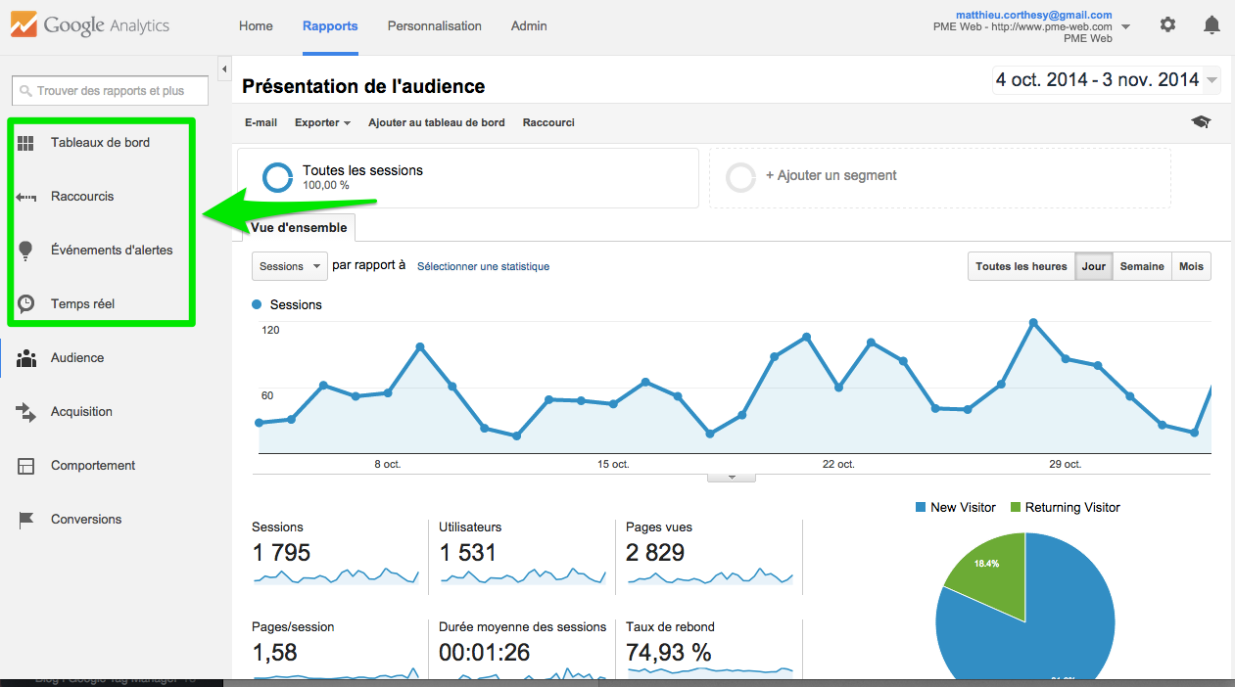
Task: Open the Personnalisation tab
Action: [x=435, y=26]
